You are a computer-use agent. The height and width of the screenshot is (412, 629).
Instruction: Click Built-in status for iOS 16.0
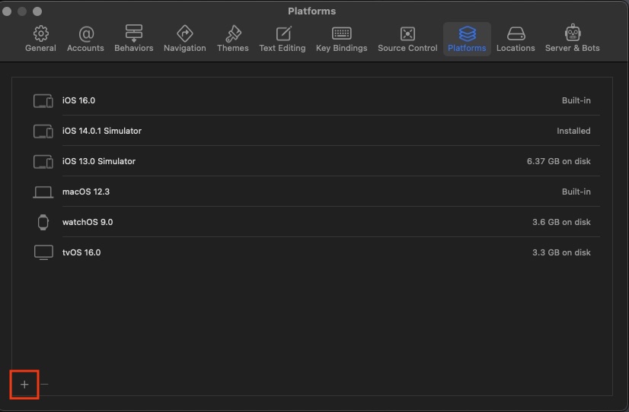coord(576,100)
